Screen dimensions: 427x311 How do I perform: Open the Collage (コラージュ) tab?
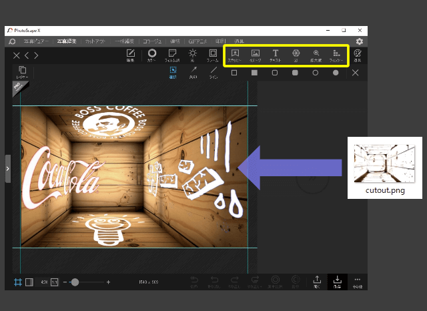click(x=152, y=41)
